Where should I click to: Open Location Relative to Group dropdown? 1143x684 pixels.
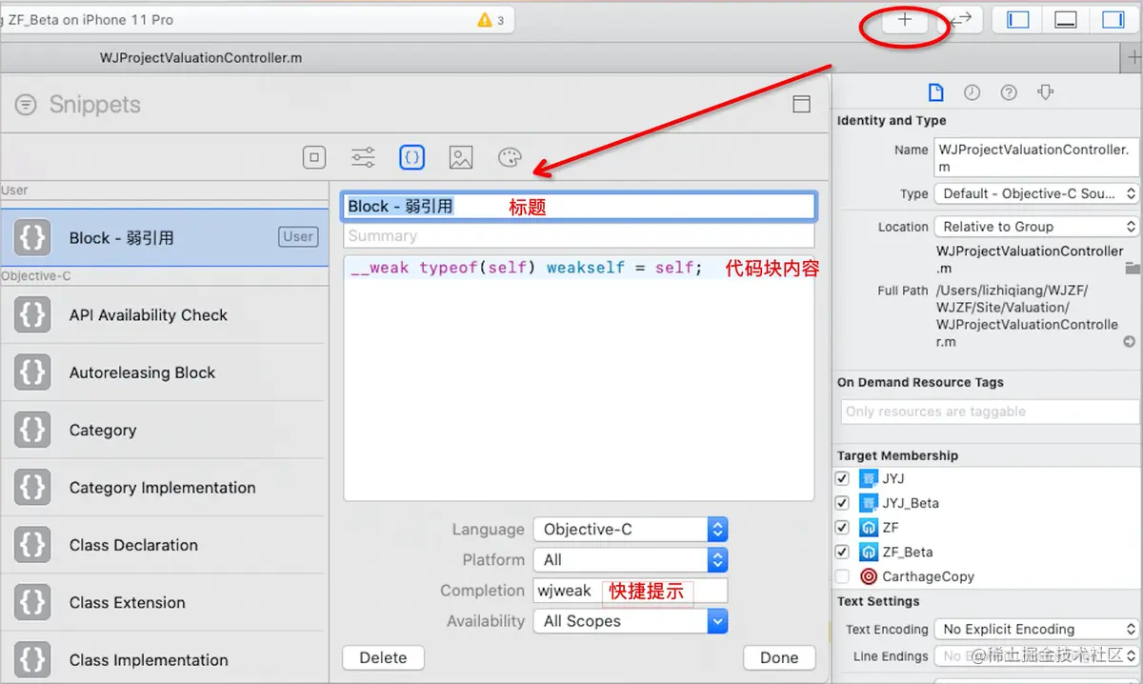click(1036, 227)
